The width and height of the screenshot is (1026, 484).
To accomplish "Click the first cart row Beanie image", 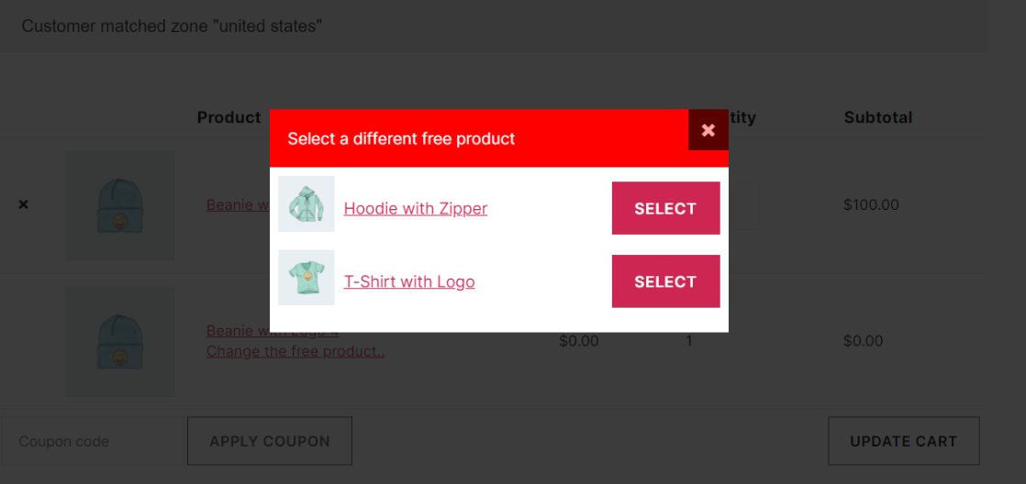I will [120, 205].
